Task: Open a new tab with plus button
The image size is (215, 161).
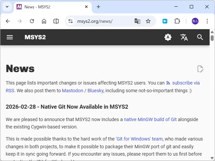Action: click(x=98, y=7)
